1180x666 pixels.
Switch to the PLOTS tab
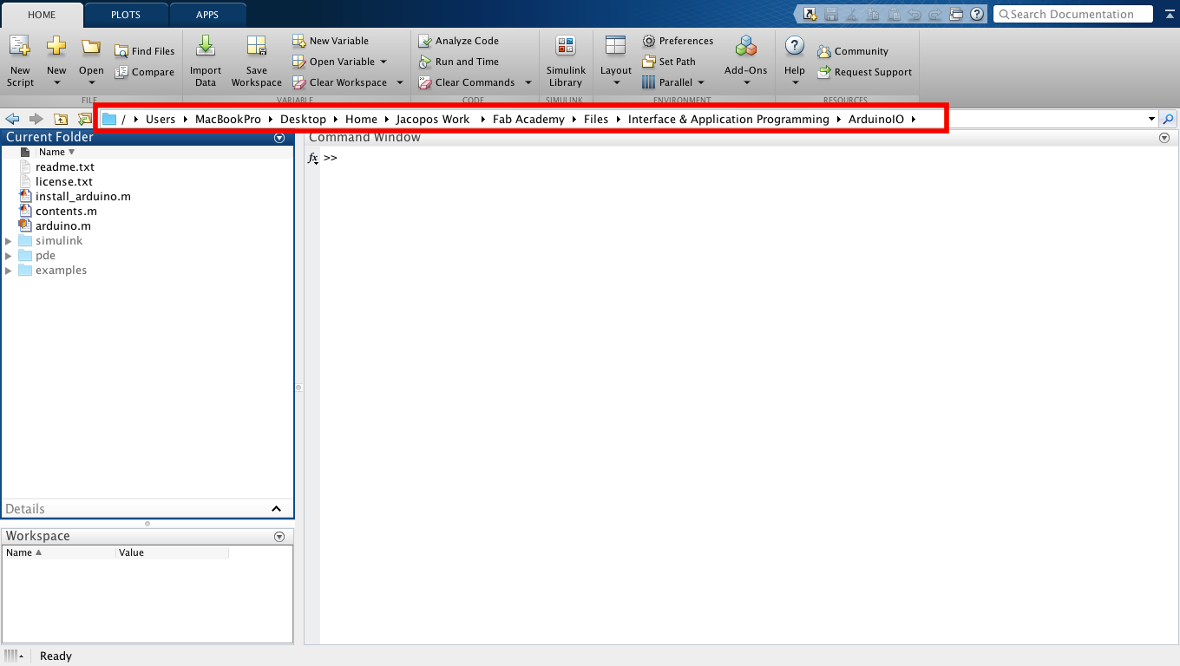(126, 15)
